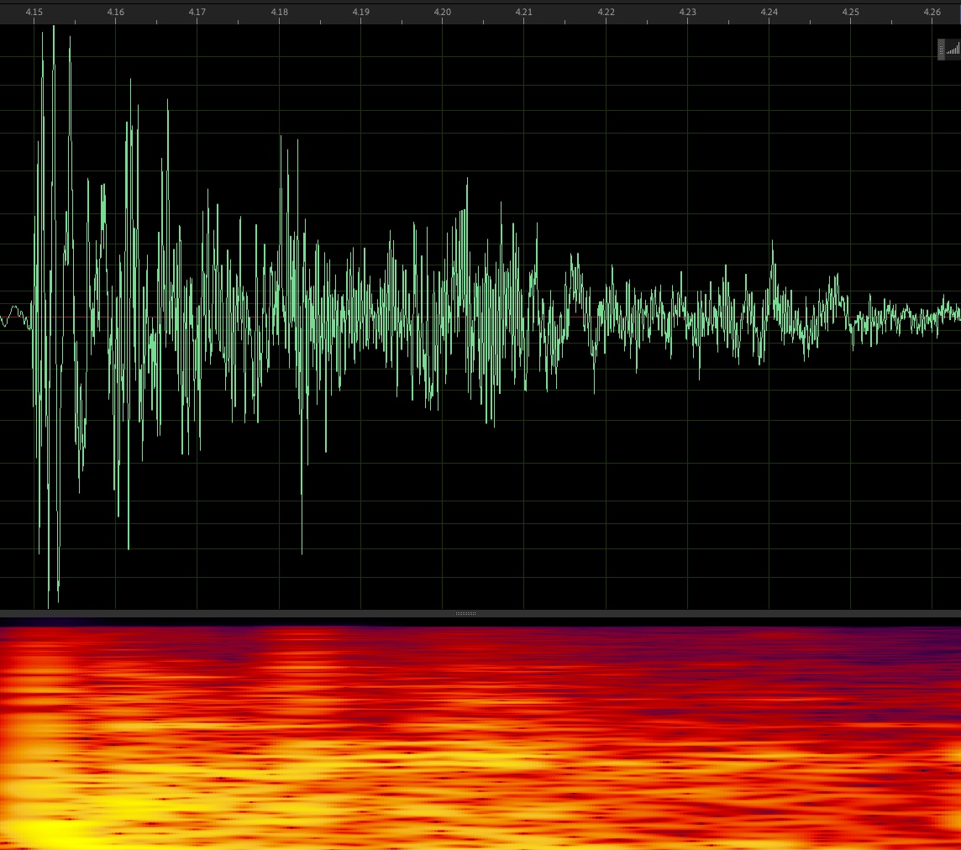
Task: Click the 4.20 mark on the time ruler
Action: tap(443, 13)
